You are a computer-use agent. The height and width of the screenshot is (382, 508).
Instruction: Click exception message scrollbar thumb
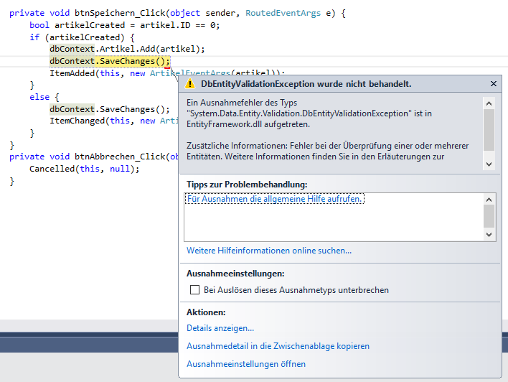489,130
